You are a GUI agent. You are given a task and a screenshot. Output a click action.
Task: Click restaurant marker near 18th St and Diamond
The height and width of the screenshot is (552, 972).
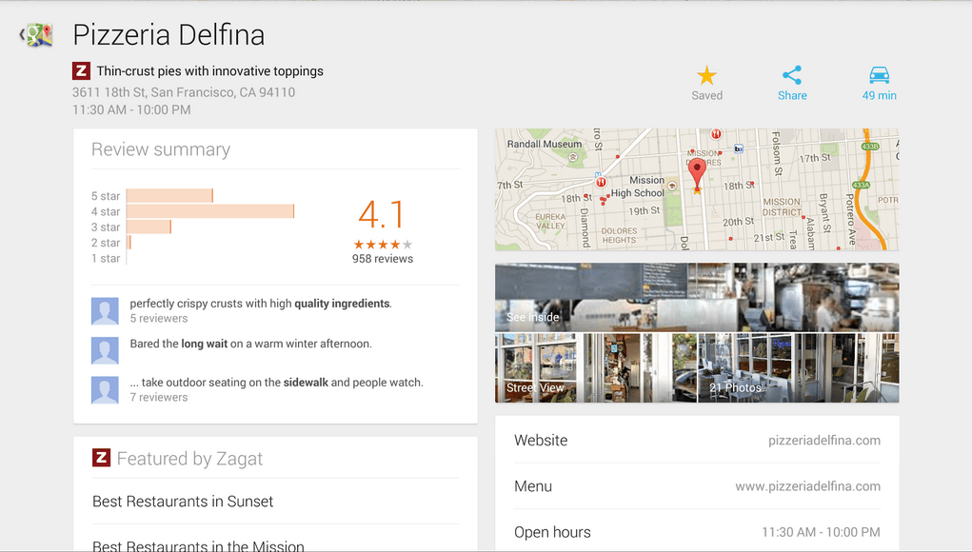pos(600,182)
